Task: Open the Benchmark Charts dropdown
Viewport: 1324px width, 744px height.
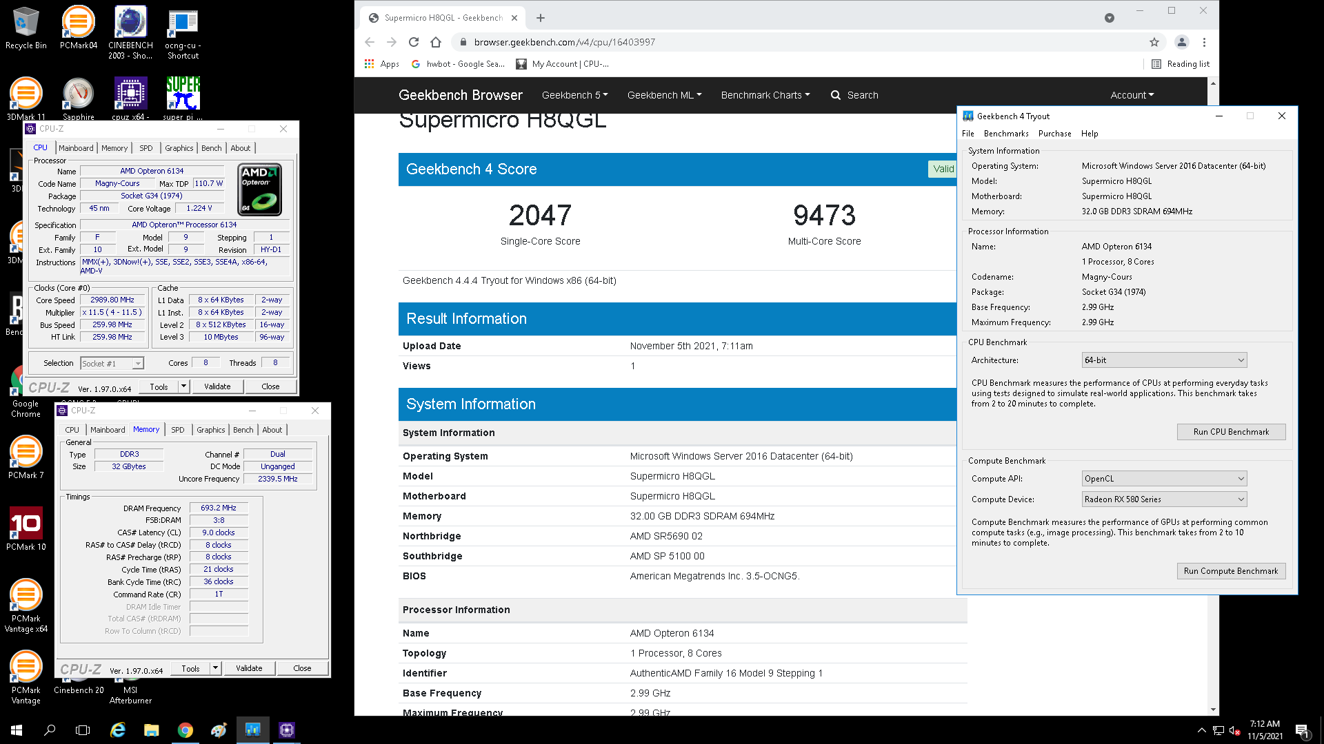Action: 765,95
